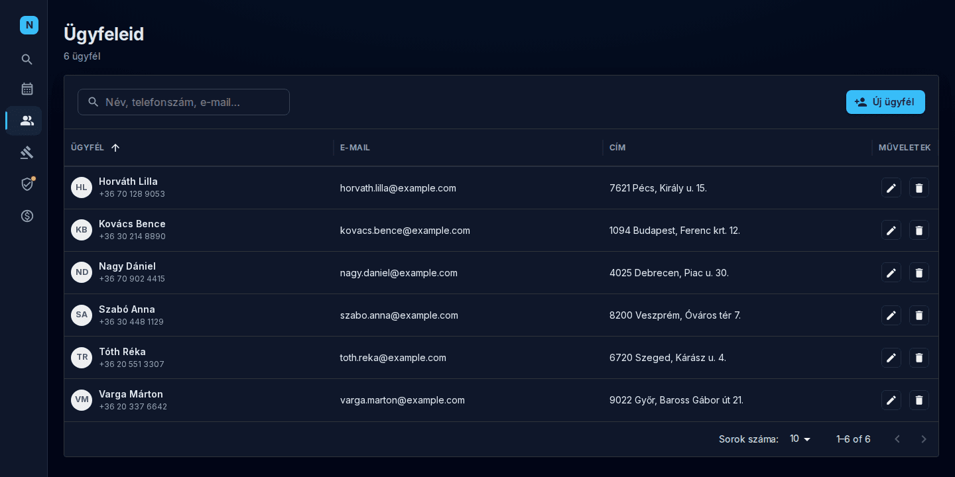Screen dimensions: 955x477
Task: Click the phone number +36 20 551 3307
Action: [131, 364]
